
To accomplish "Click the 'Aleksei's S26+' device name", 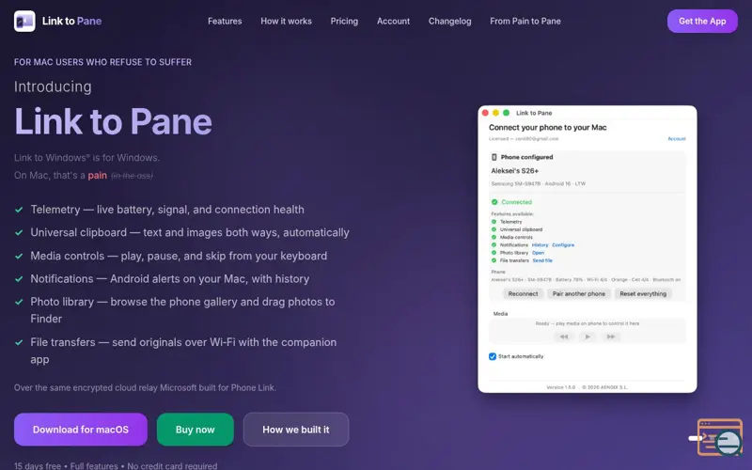I will click(514, 171).
